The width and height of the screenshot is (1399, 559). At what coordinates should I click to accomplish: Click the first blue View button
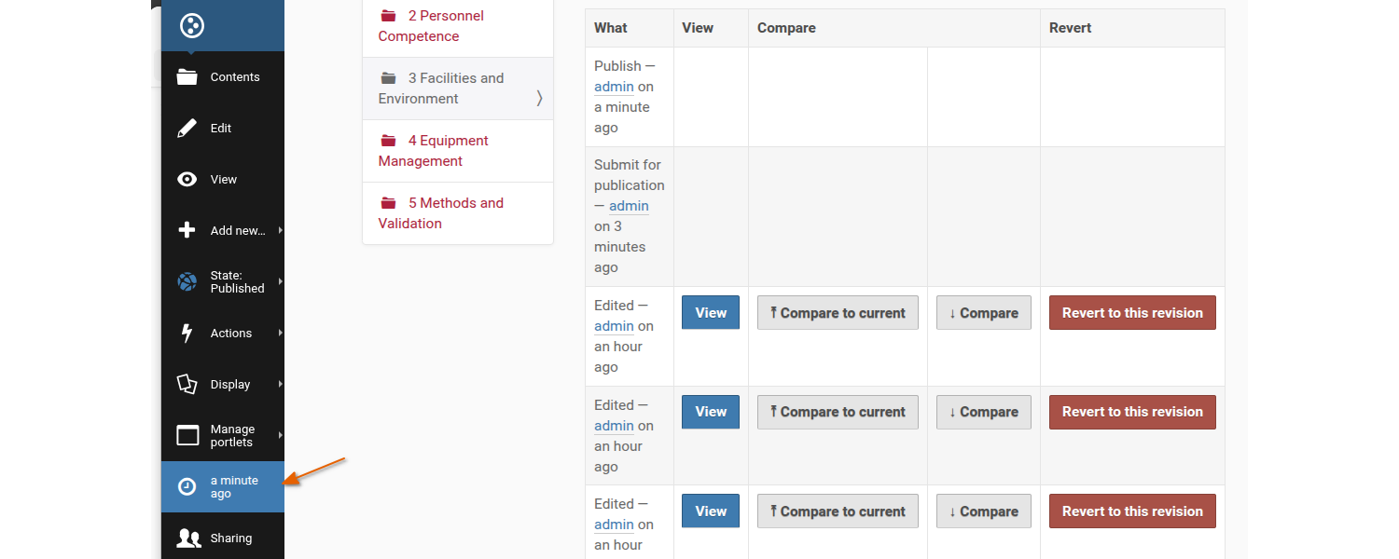point(711,313)
